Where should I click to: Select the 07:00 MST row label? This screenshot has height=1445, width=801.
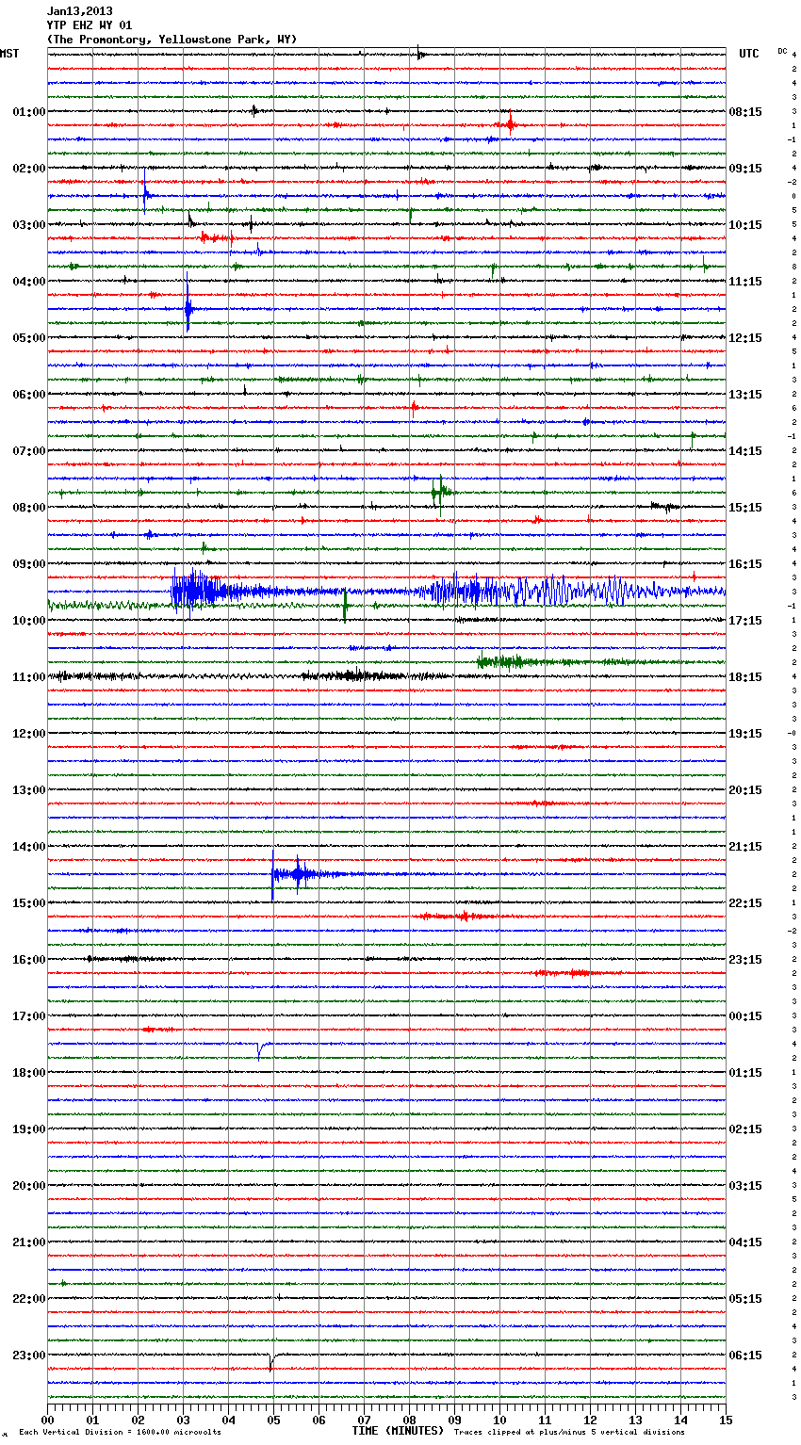(x=29, y=451)
